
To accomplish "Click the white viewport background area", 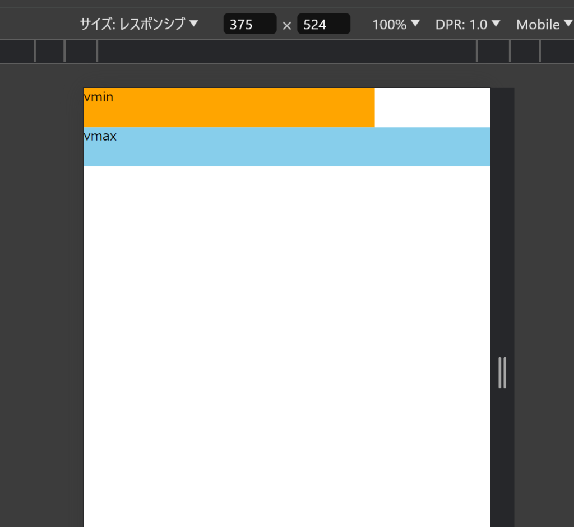I will [x=280, y=336].
